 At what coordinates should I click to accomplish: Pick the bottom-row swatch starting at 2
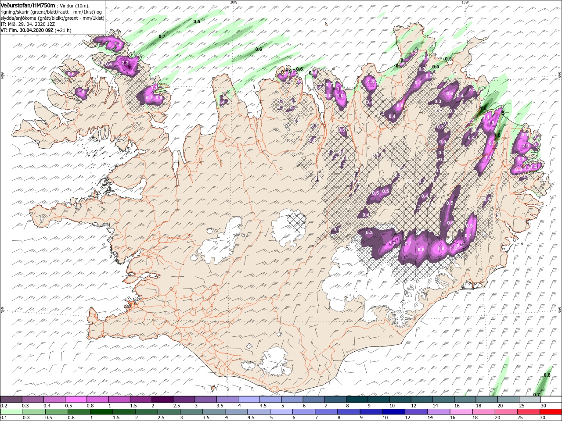click(x=146, y=411)
